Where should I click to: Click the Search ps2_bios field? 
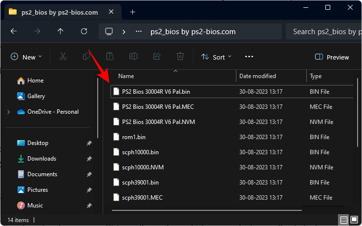coord(324,32)
